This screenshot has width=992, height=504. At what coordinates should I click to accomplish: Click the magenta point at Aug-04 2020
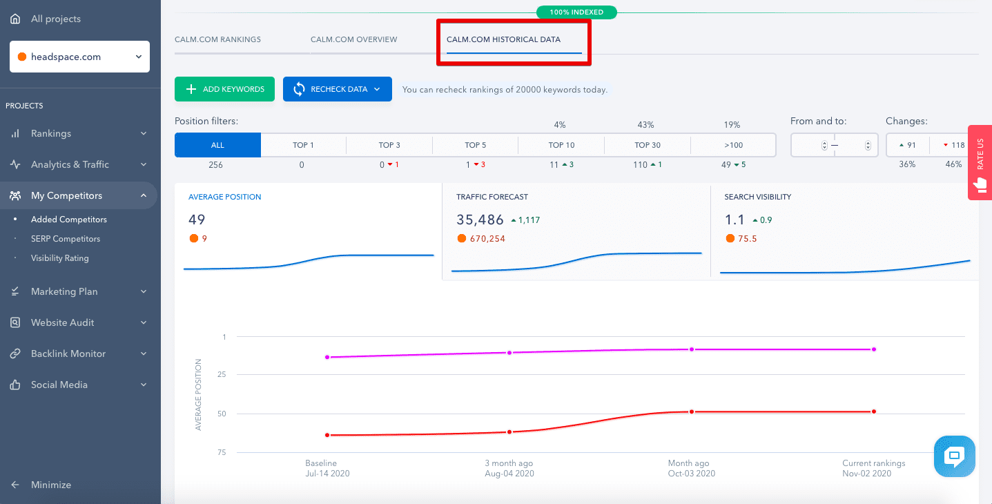tap(509, 353)
